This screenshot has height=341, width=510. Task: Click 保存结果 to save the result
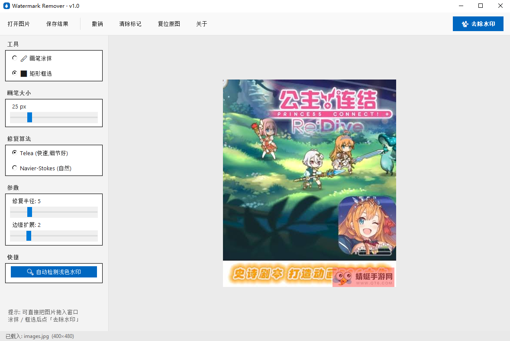coord(57,24)
